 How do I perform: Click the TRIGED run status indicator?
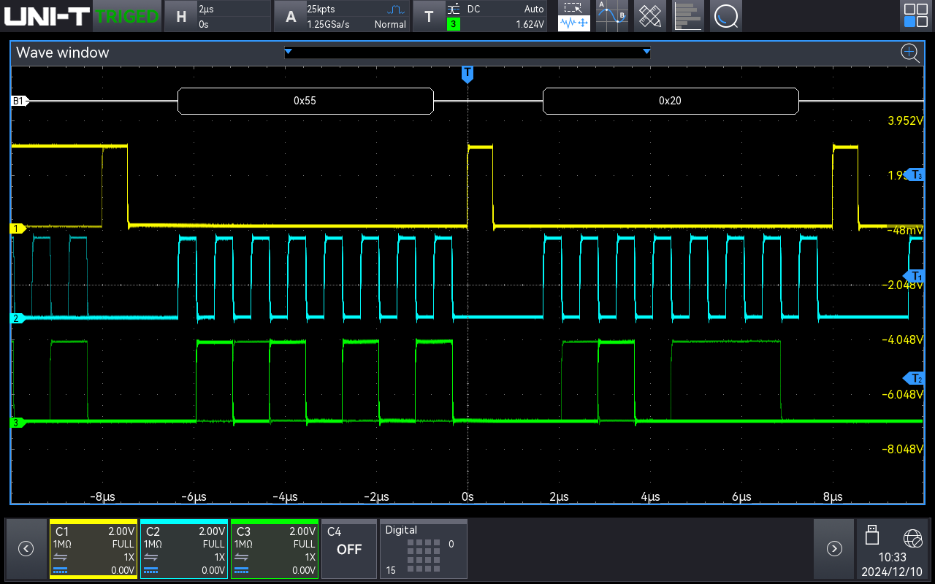coord(127,15)
